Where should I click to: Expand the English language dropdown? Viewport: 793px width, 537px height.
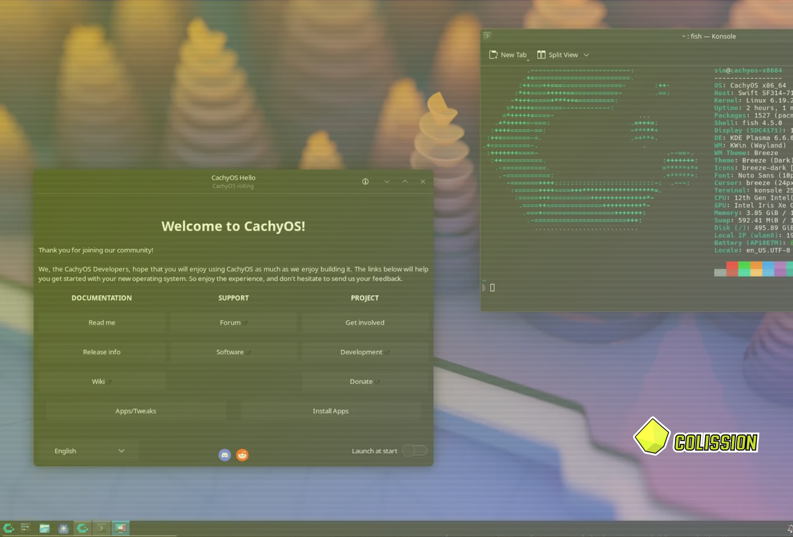click(x=89, y=450)
